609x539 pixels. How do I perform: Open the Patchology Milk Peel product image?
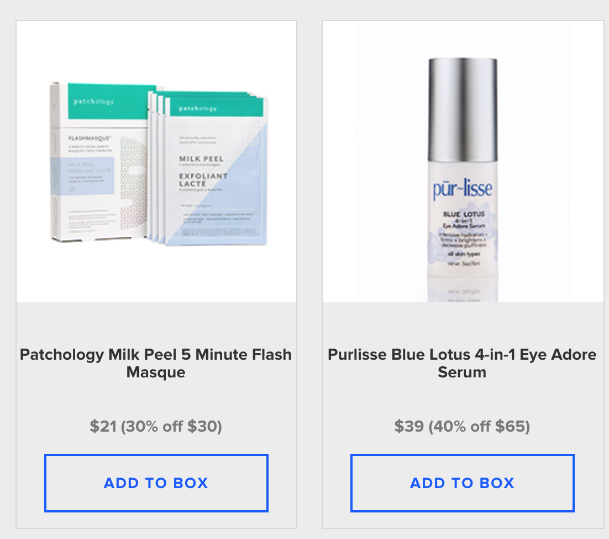tap(156, 162)
